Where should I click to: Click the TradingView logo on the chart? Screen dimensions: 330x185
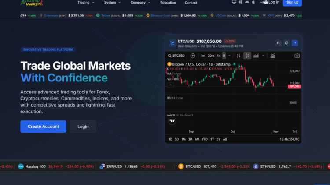[172, 121]
